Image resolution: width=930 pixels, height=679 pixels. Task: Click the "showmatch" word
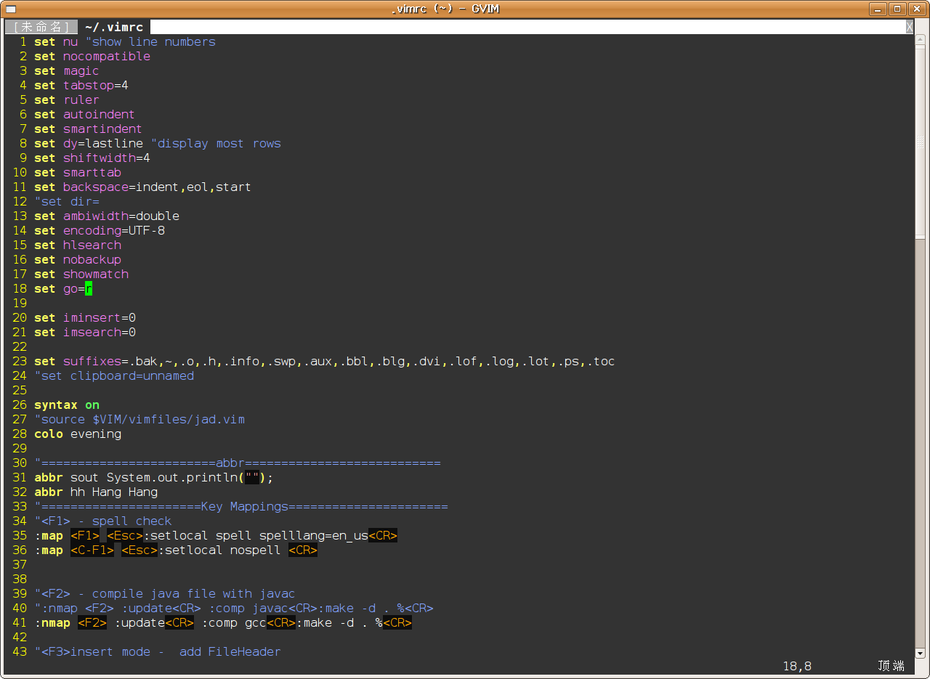[96, 275]
